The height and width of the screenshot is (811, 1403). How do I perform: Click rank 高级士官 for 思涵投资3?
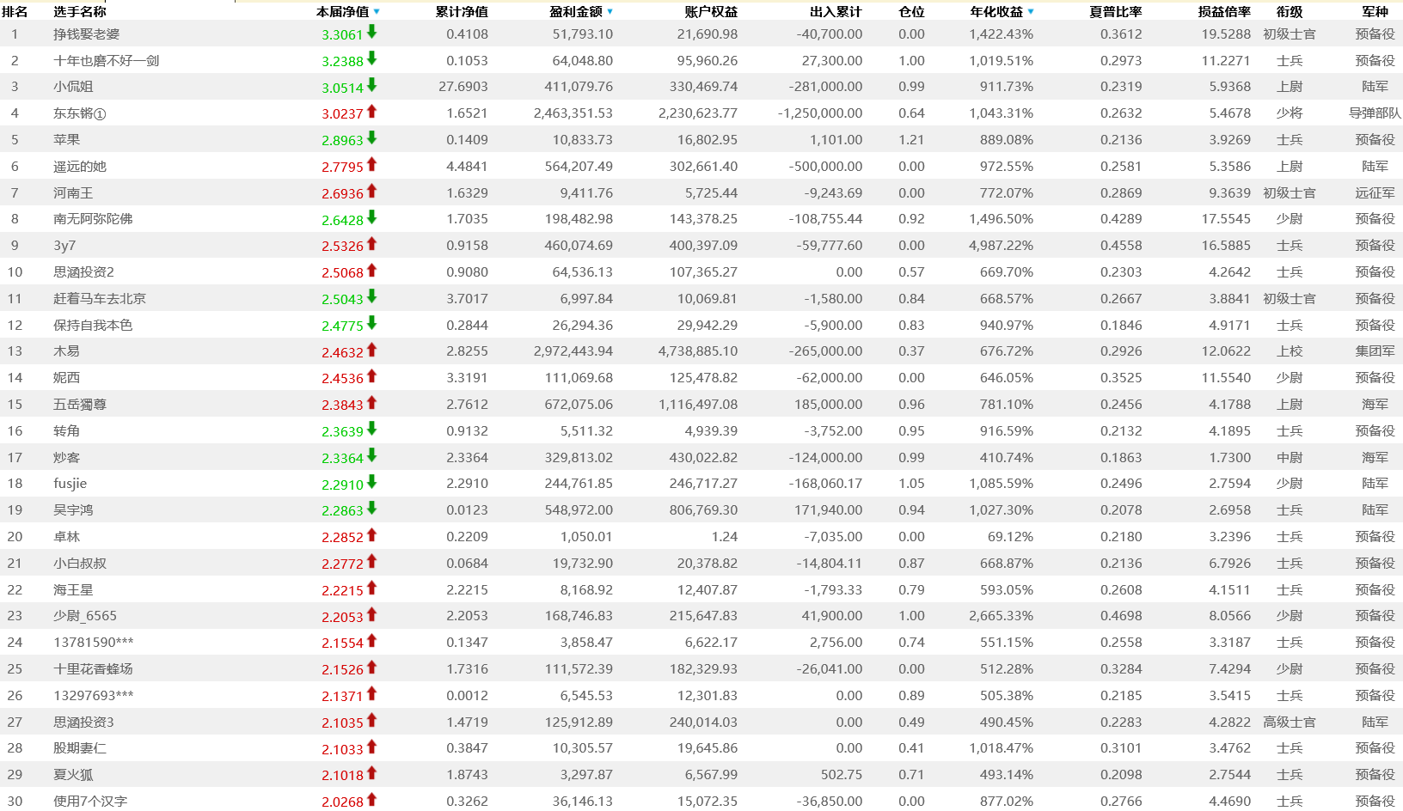point(1290,723)
